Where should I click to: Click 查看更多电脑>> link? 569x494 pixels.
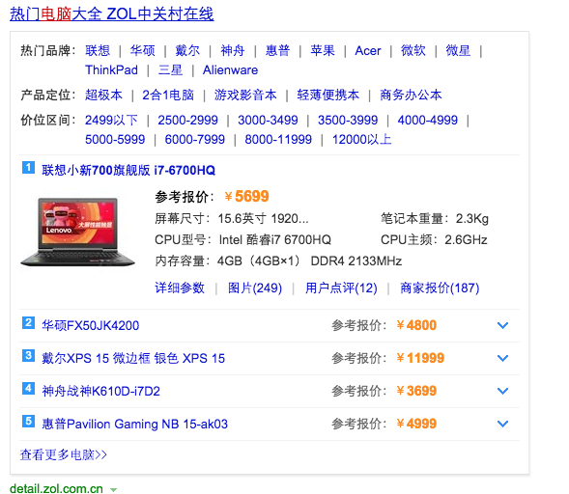pyautogui.click(x=64, y=454)
